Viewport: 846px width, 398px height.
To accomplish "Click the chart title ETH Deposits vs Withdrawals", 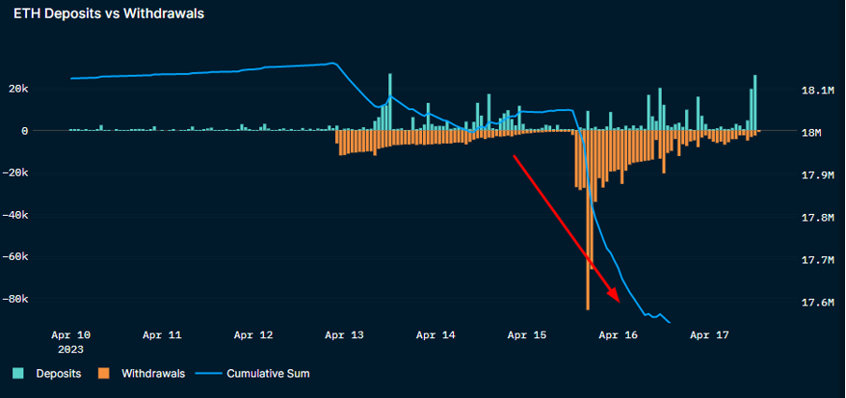I will 109,14.
